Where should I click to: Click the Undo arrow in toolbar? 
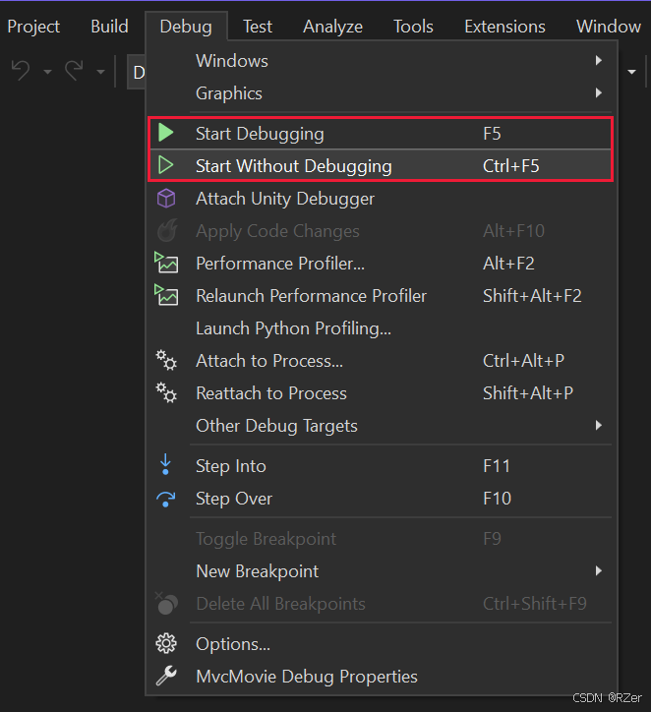click(21, 71)
